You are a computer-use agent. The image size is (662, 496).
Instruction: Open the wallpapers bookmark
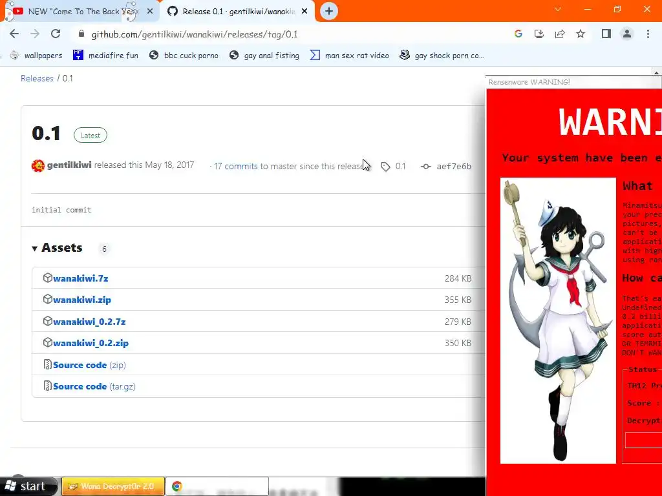click(36, 56)
